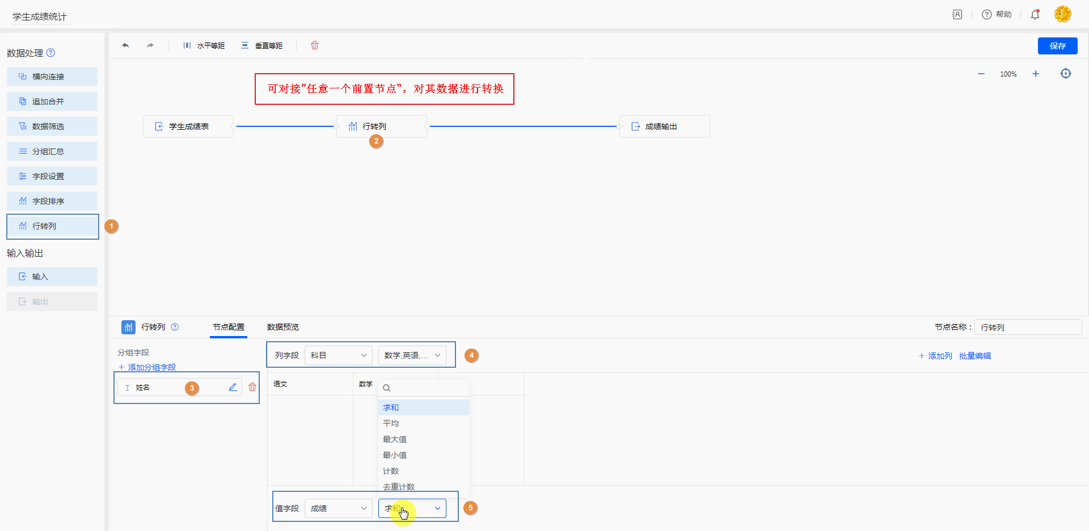Viewport: 1089px width, 531px height.
Task: Open the 成绩 value field dropdown
Action: coord(338,508)
